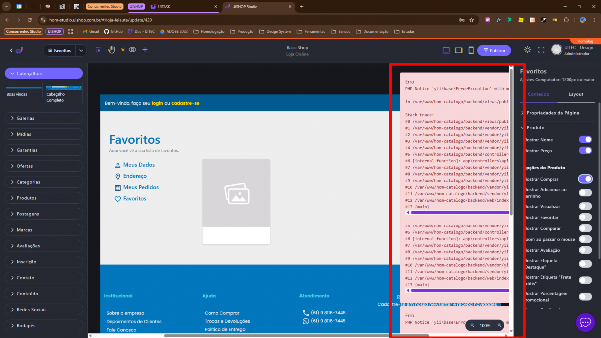The image size is (601, 338).
Task: Toggle light theme sun icon
Action: 527,50
